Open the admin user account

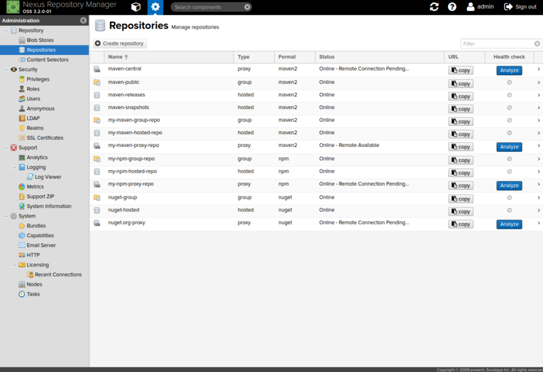480,7
